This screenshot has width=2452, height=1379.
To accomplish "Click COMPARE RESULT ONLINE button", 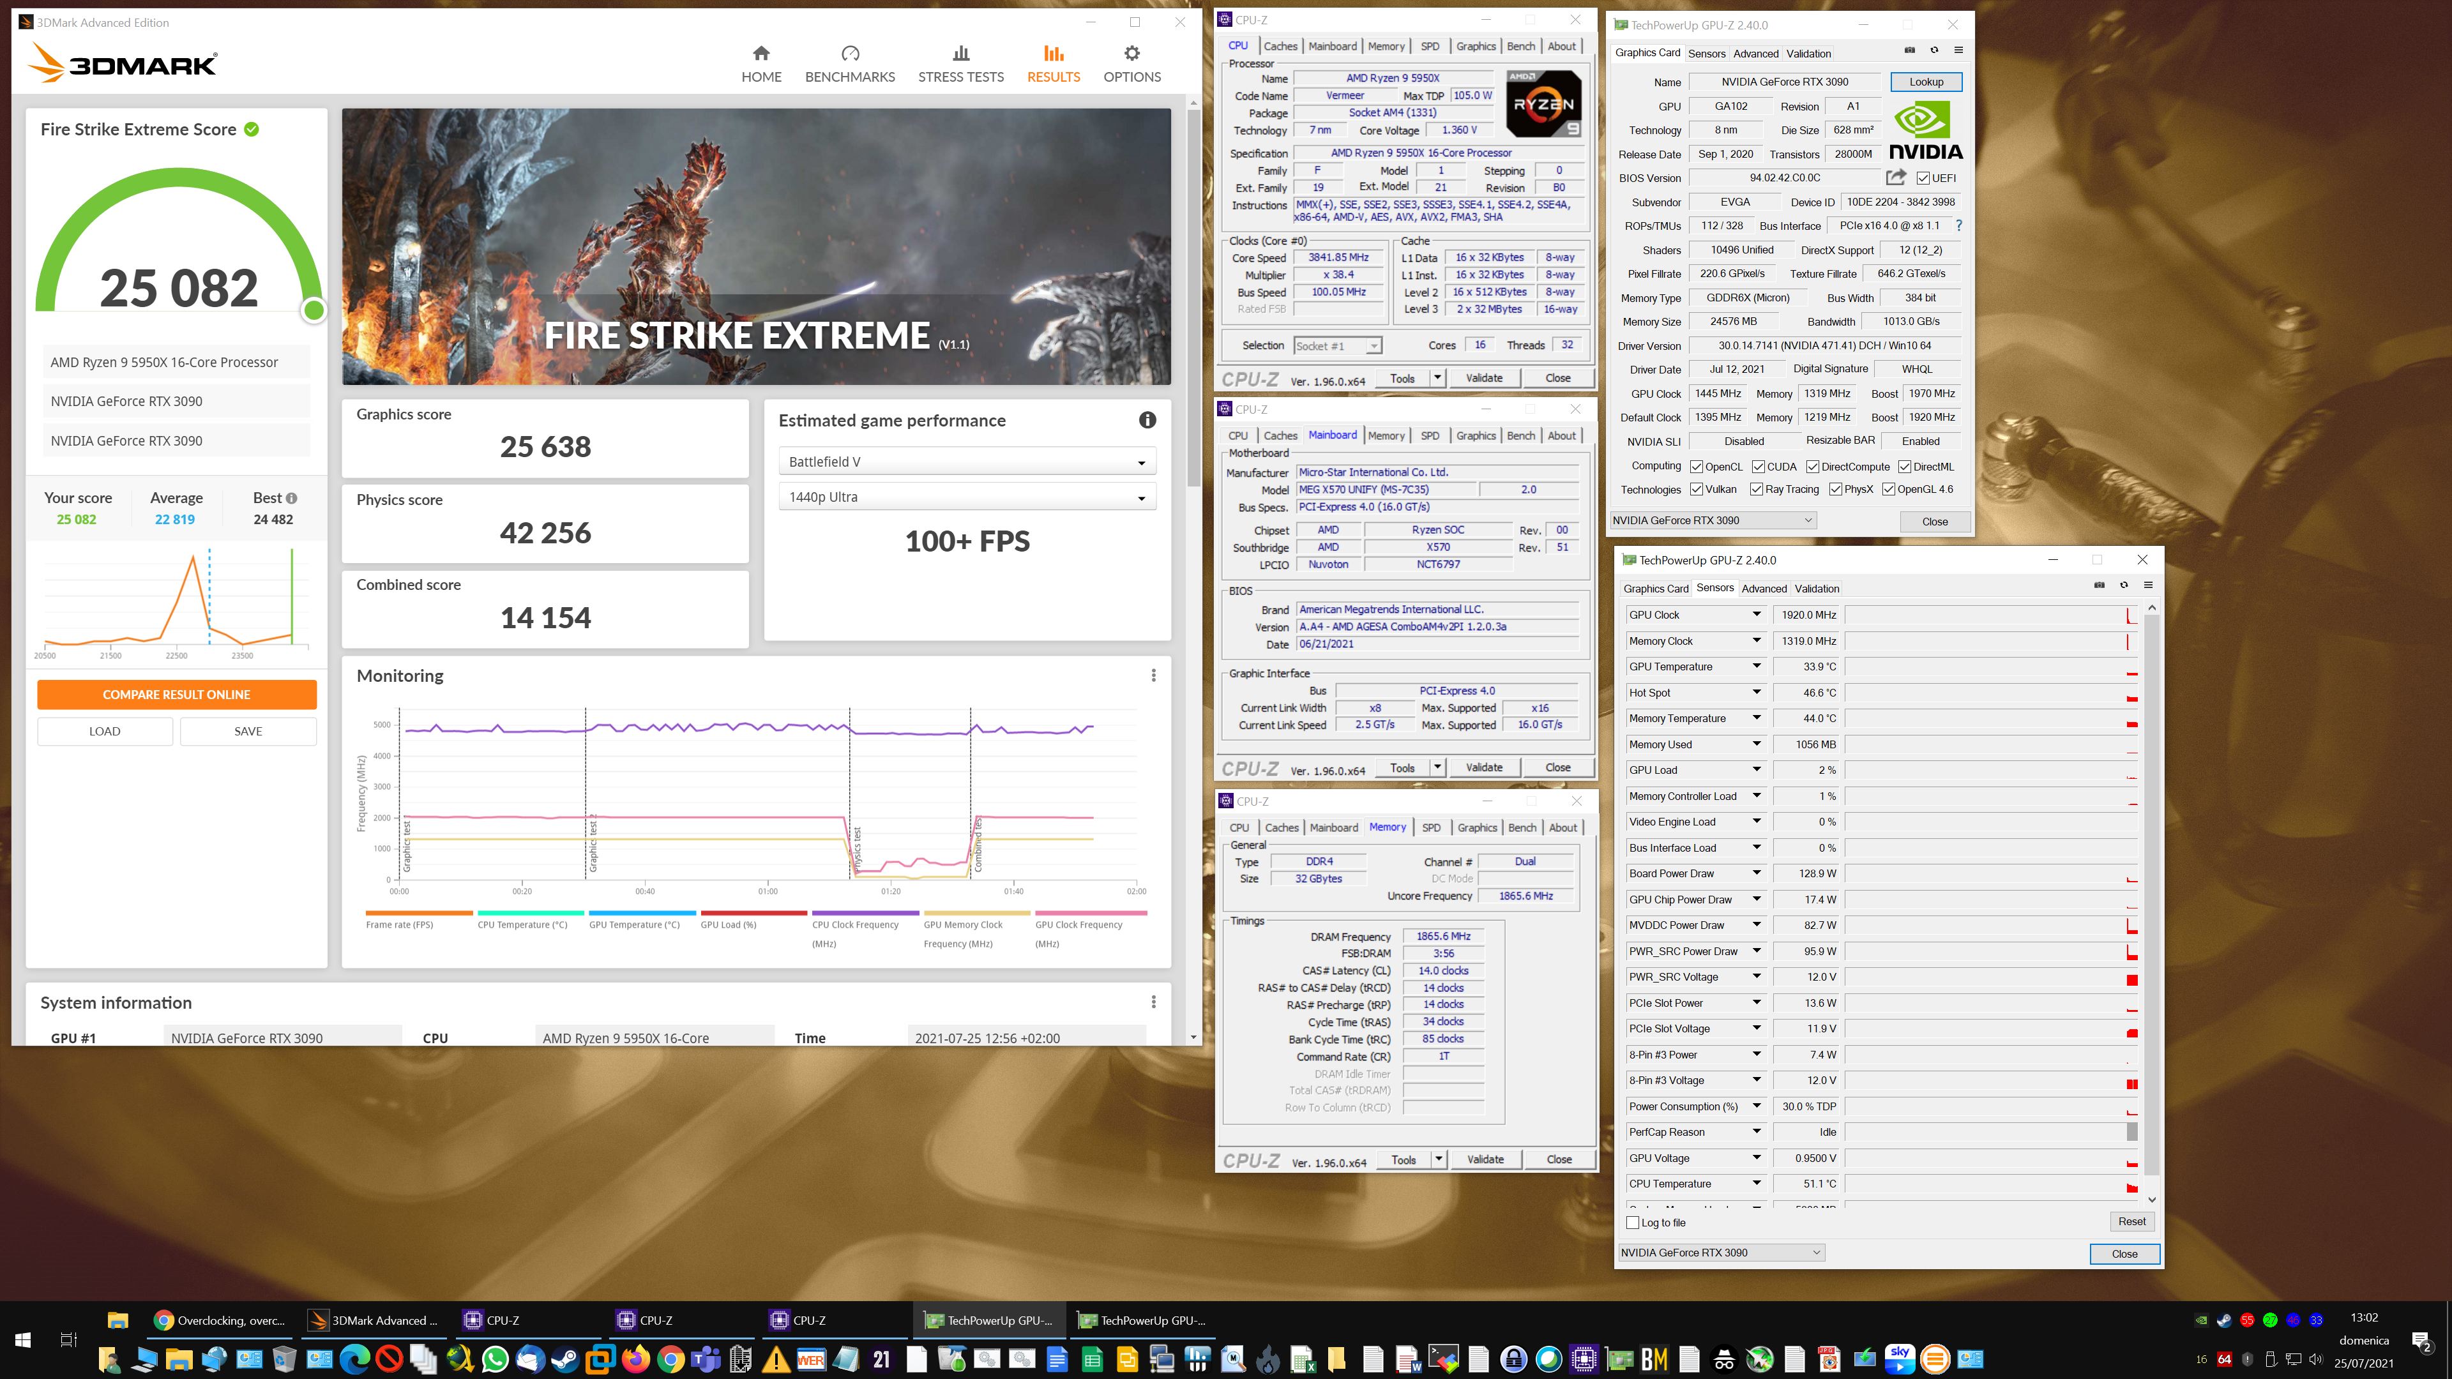I will click(177, 695).
